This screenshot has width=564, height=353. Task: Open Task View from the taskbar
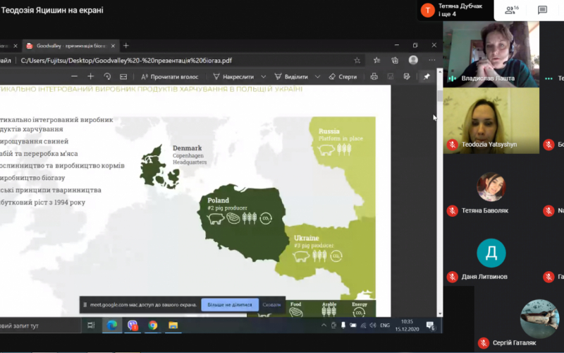coord(91,325)
